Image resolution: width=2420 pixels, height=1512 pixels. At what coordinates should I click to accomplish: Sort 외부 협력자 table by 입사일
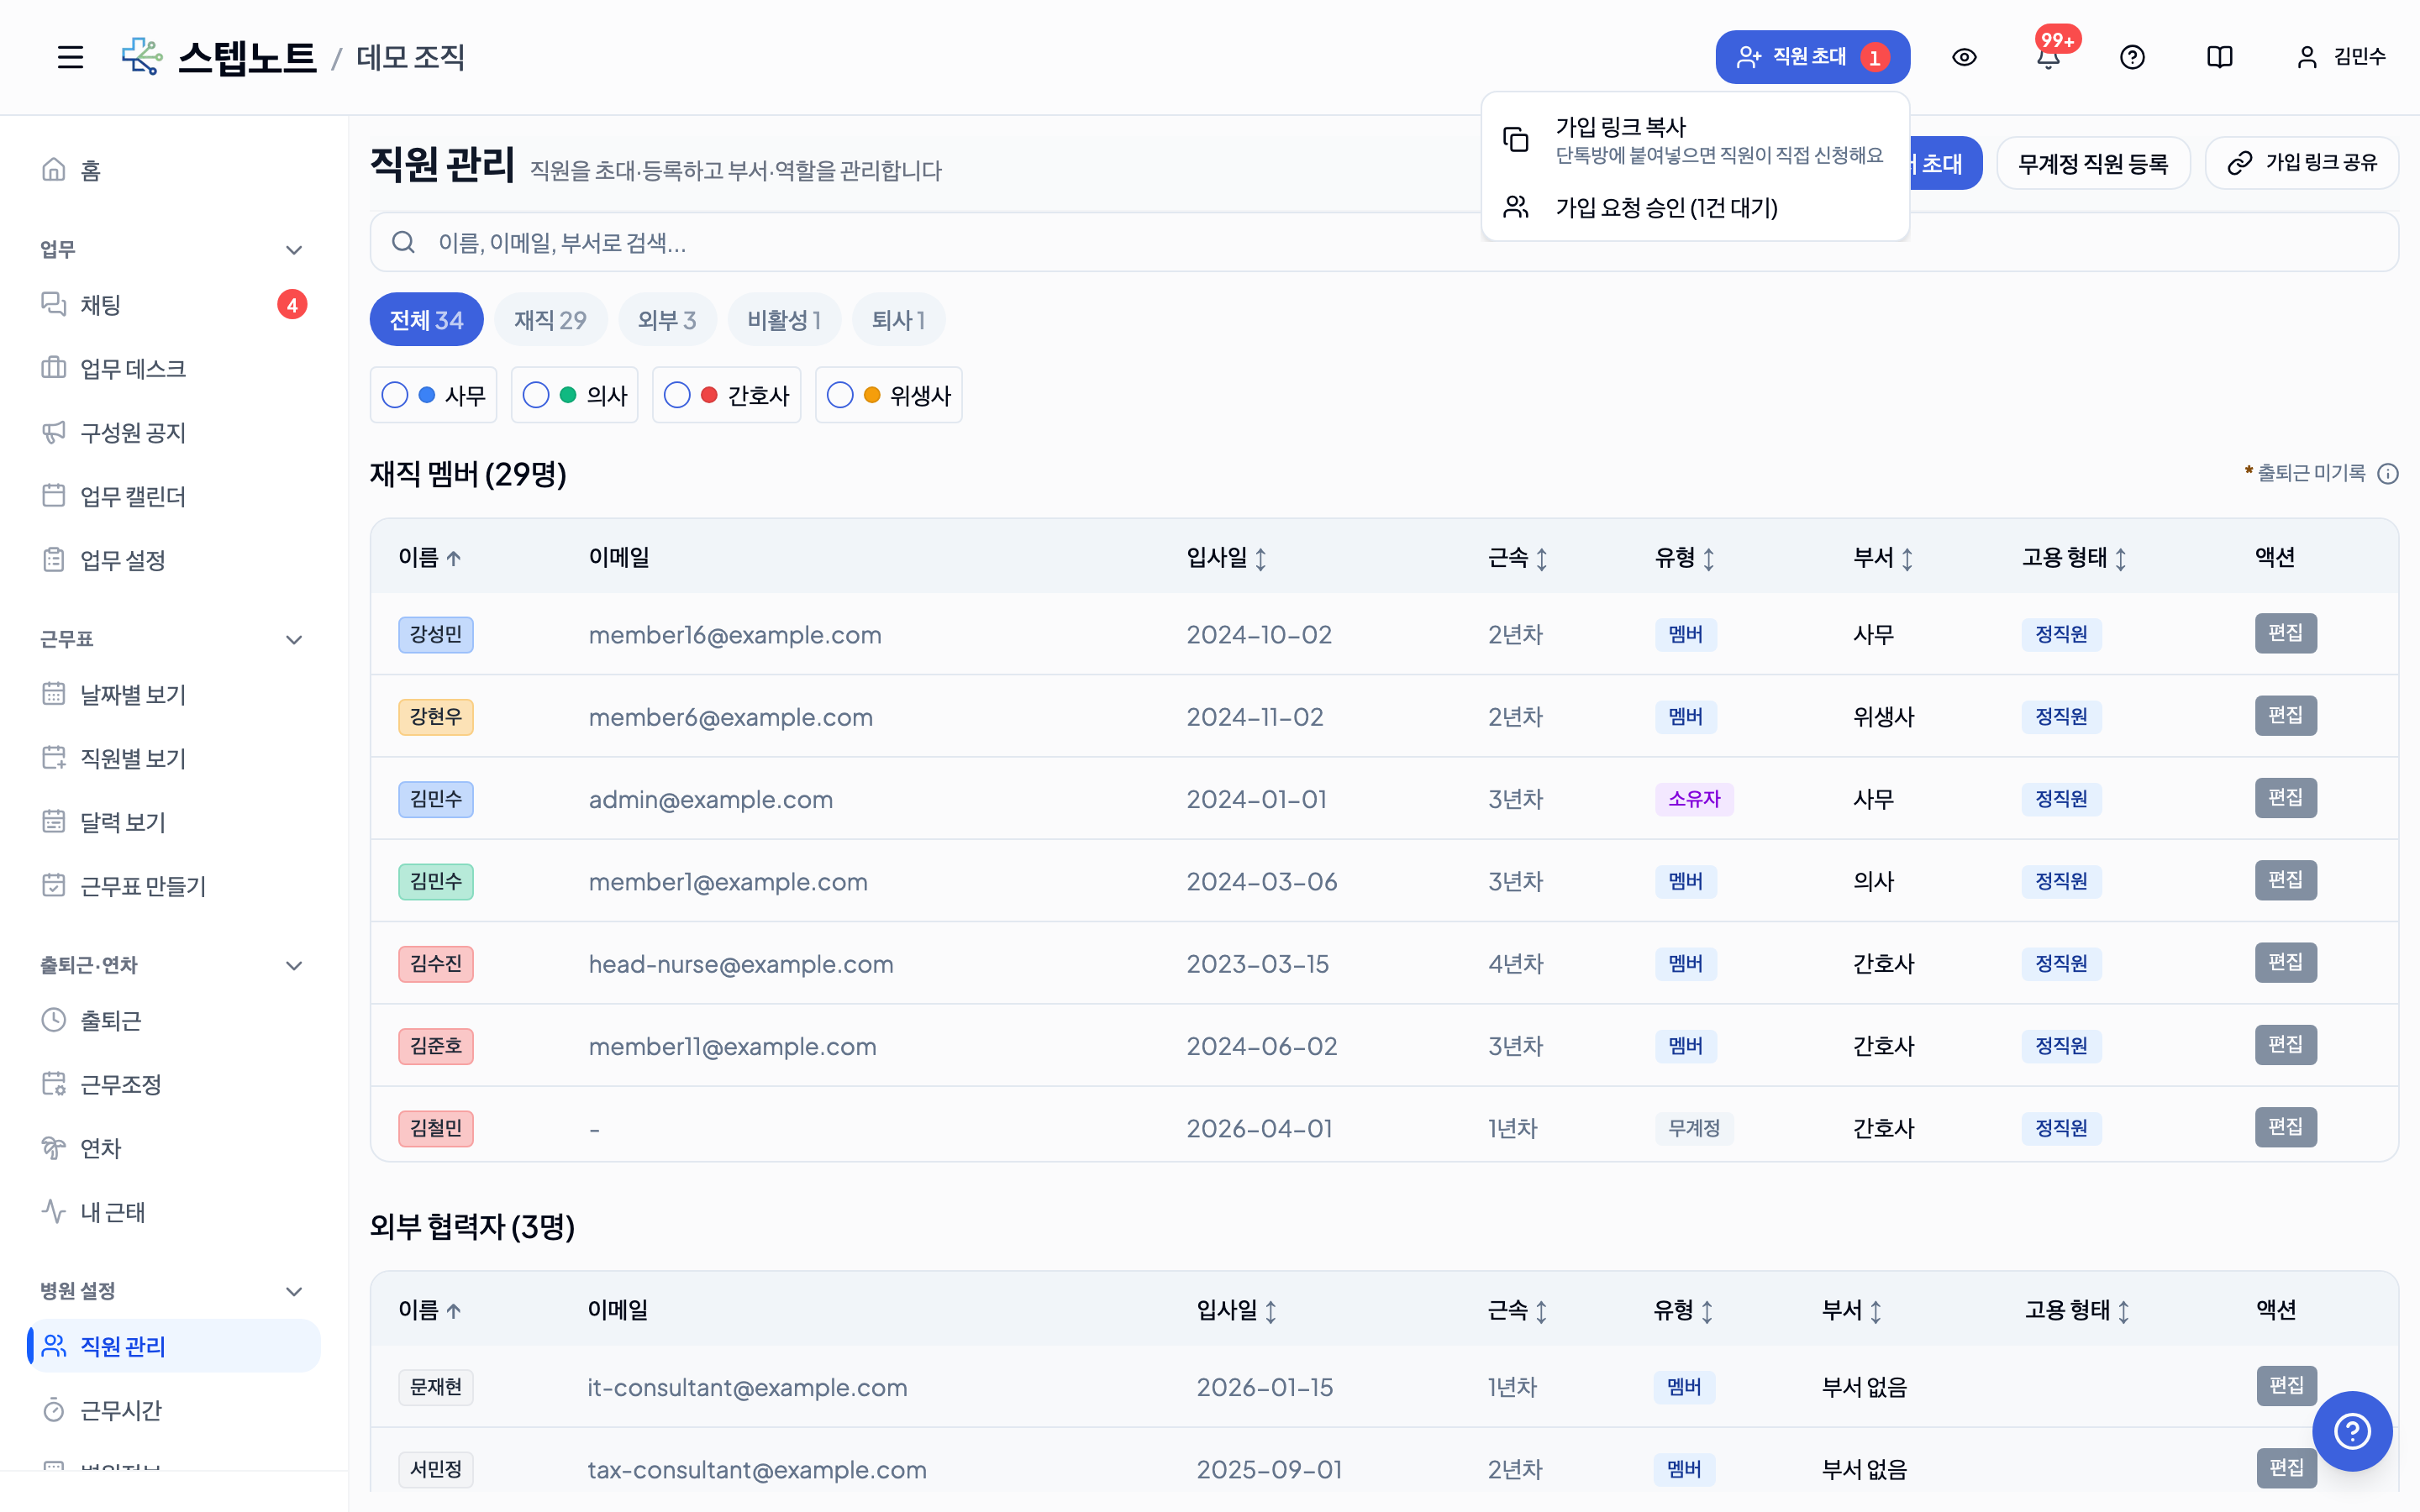[x=1237, y=1310]
